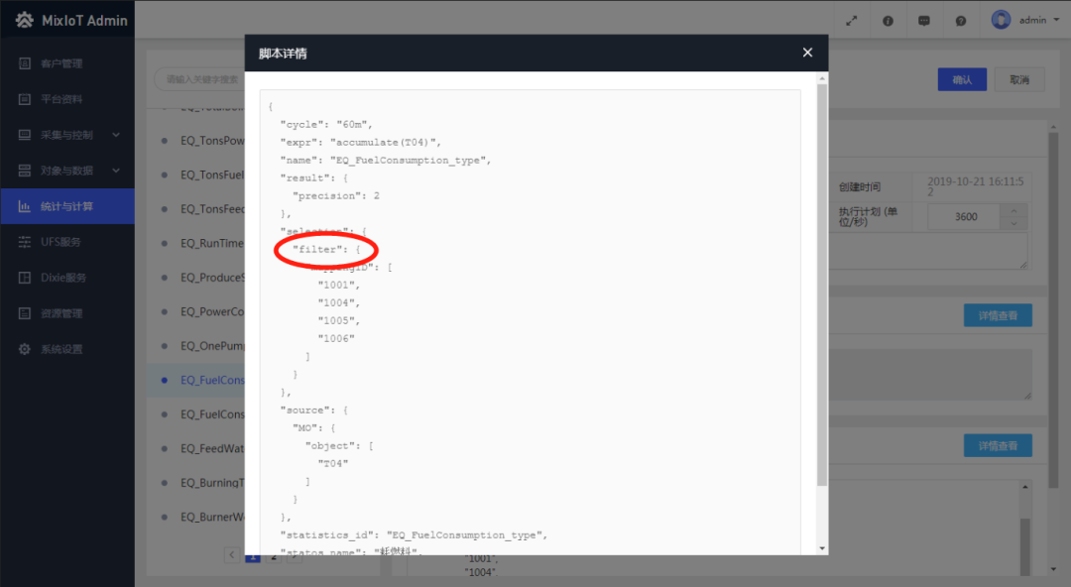Click the help question mark icon
Image resolution: width=1071 pixels, height=587 pixels.
point(961,20)
